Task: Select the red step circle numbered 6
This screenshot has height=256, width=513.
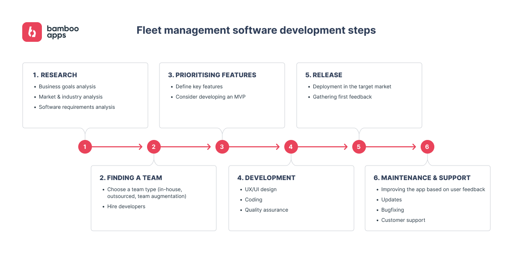Action: coord(427,146)
